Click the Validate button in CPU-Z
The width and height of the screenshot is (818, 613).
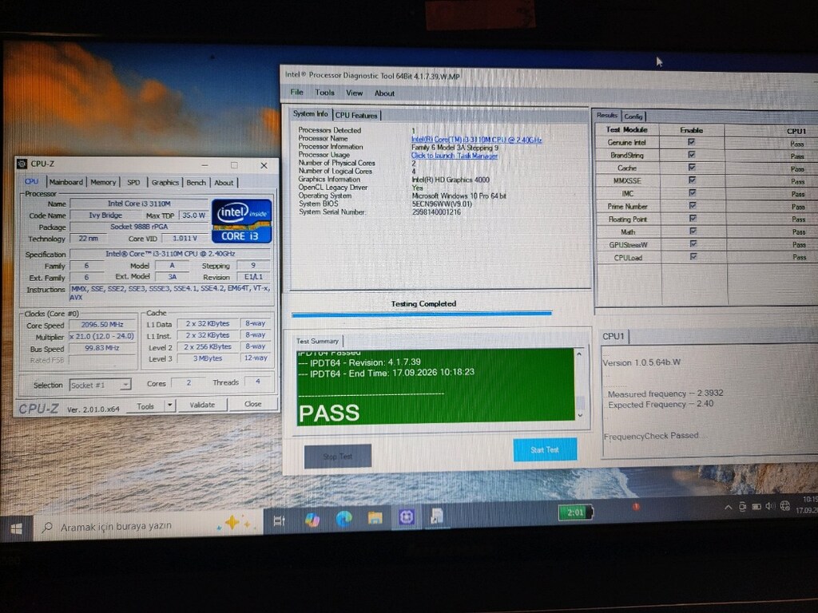pos(202,405)
